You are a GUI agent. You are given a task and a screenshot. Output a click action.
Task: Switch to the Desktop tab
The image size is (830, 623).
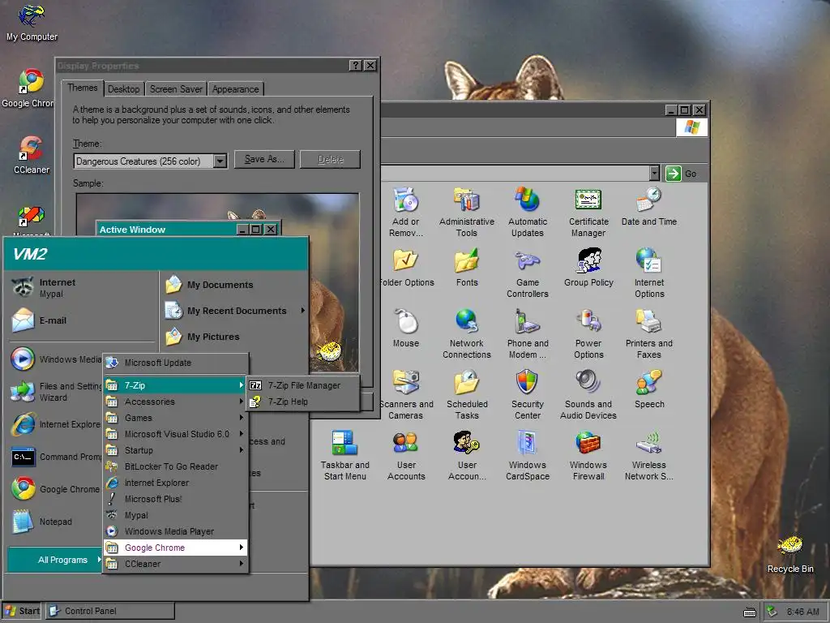(123, 89)
